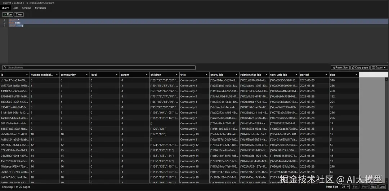Sort by the community column arrow
Image resolution: width=389 pixels, height=191 pixels.
click(x=86, y=75)
